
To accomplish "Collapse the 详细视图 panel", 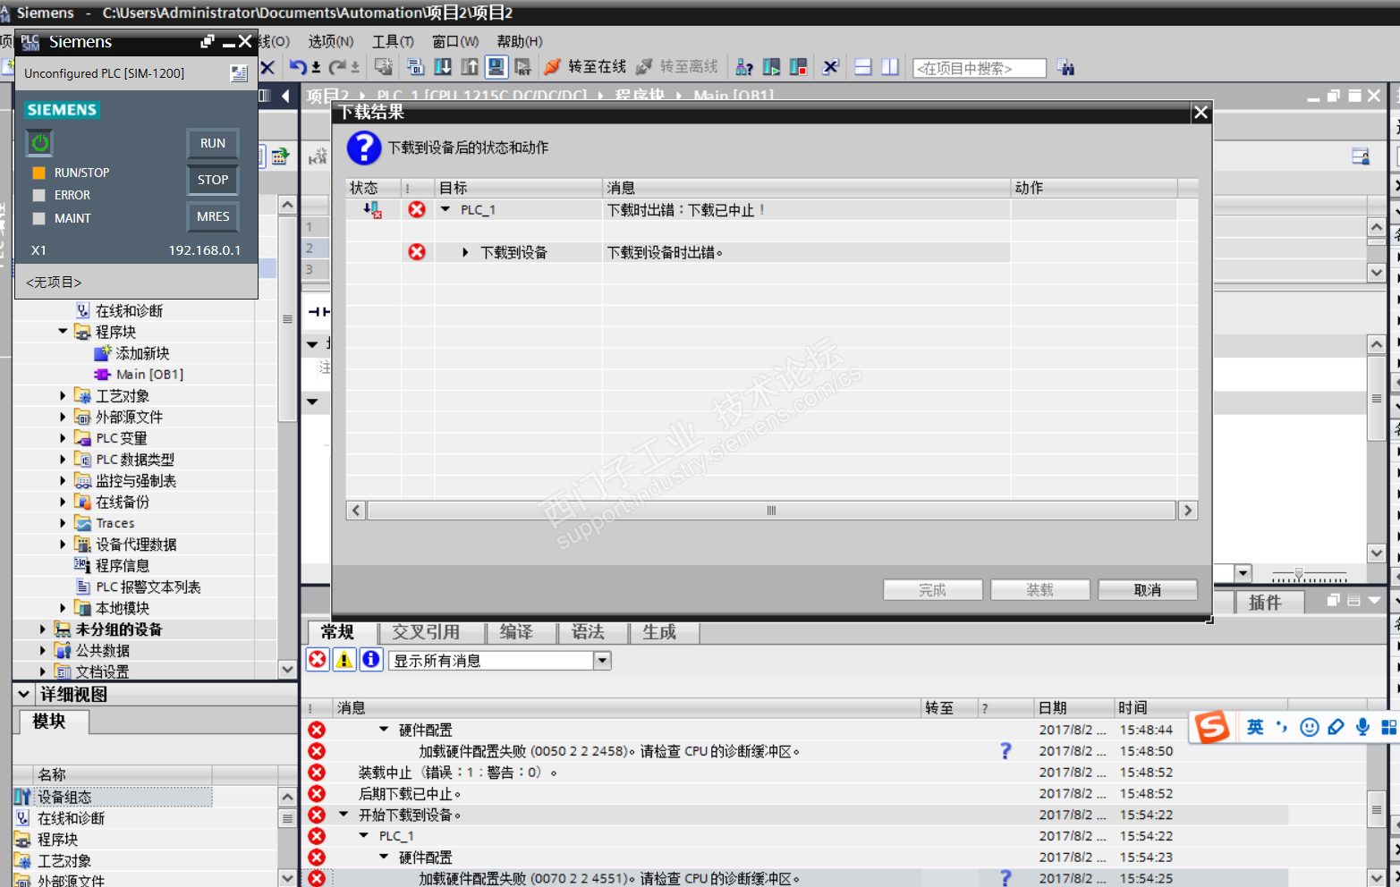I will (x=23, y=694).
